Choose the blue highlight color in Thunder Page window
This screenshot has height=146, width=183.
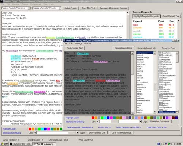tap(45, 129)
